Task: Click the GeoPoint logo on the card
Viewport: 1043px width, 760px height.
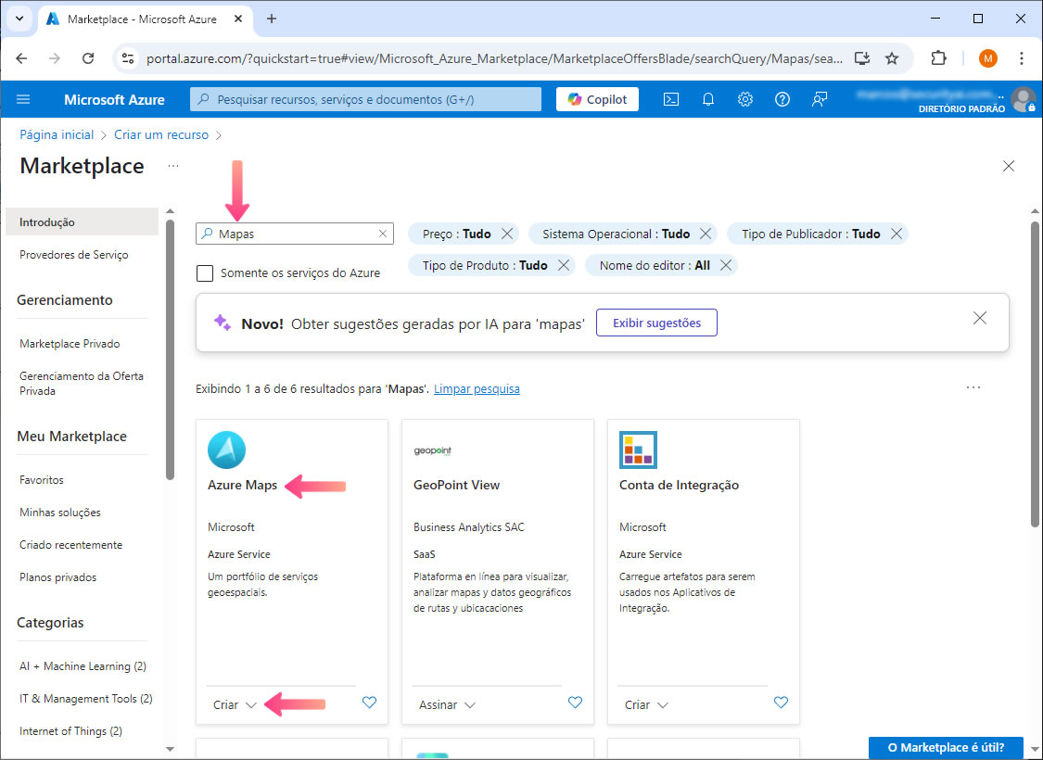Action: (433, 450)
